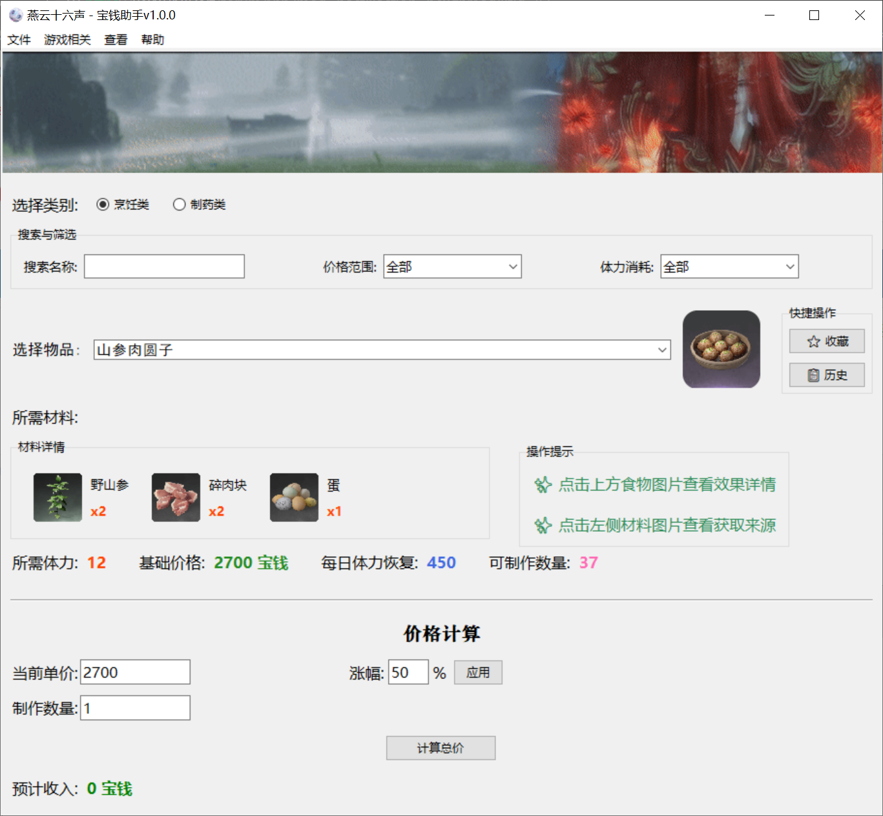
Task: Click the 野山参 material icon
Action: pyautogui.click(x=57, y=497)
